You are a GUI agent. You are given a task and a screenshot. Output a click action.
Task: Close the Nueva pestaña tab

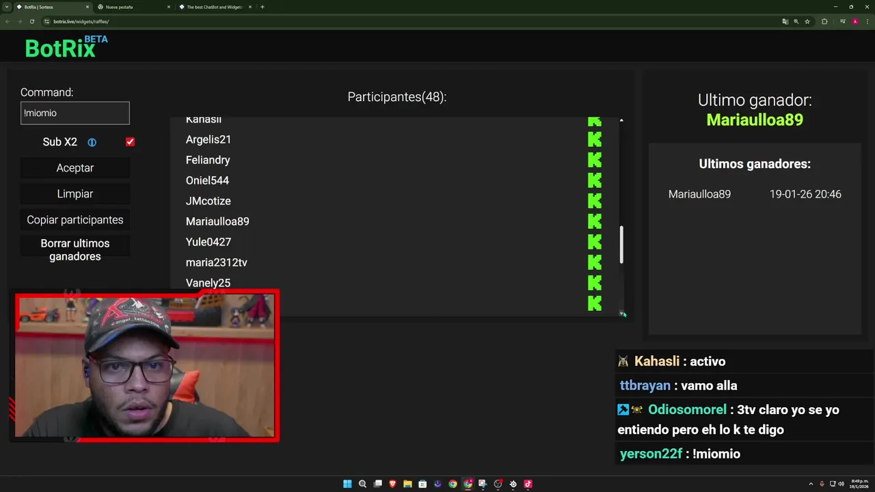pos(169,7)
